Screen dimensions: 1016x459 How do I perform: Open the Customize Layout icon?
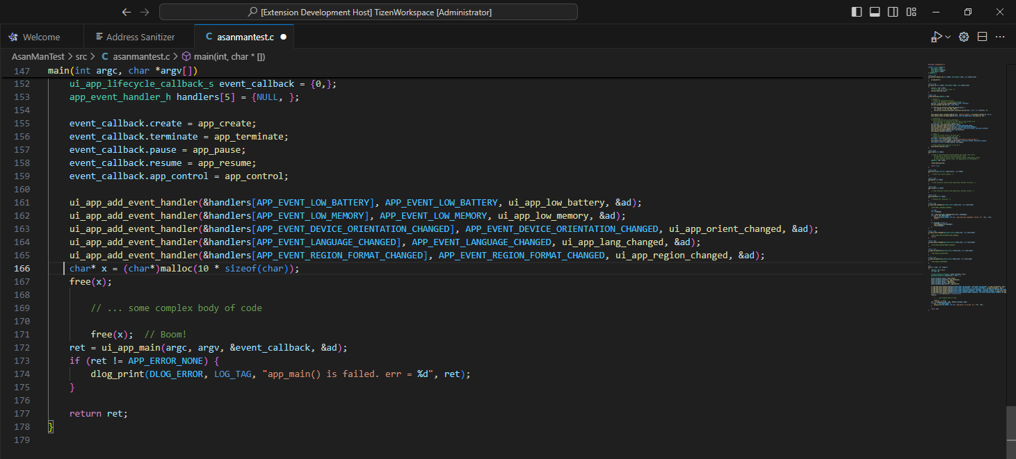(x=911, y=12)
